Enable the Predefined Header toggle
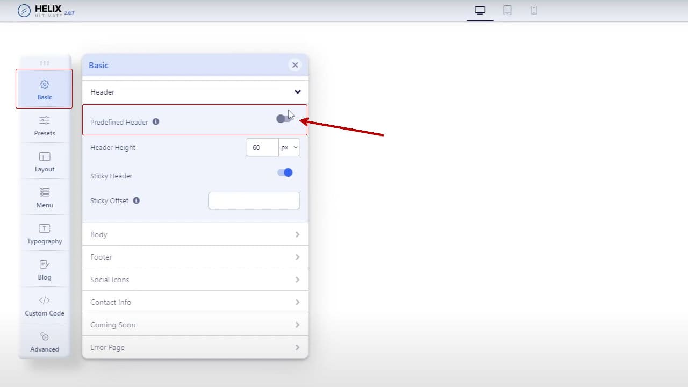Screen dimensions: 688x387 284,119
